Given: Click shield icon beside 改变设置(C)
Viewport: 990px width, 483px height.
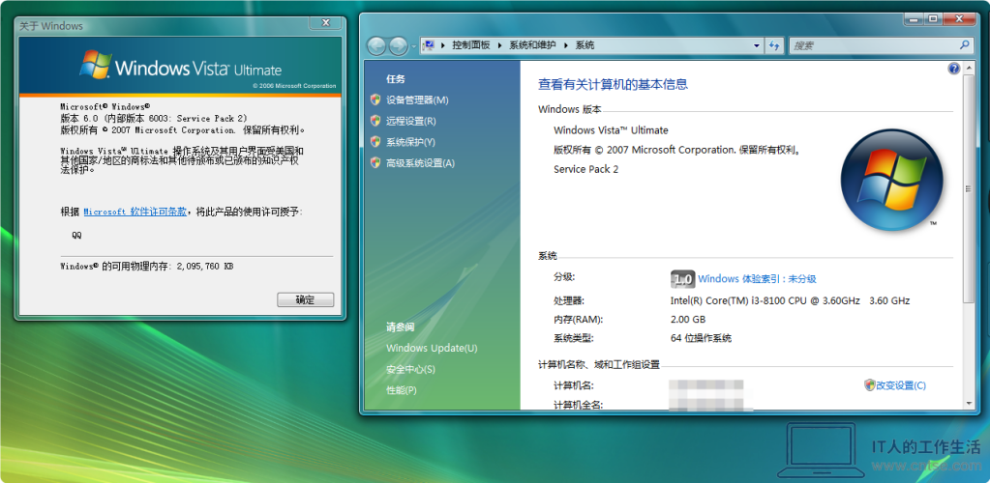Looking at the screenshot, I should (869, 384).
